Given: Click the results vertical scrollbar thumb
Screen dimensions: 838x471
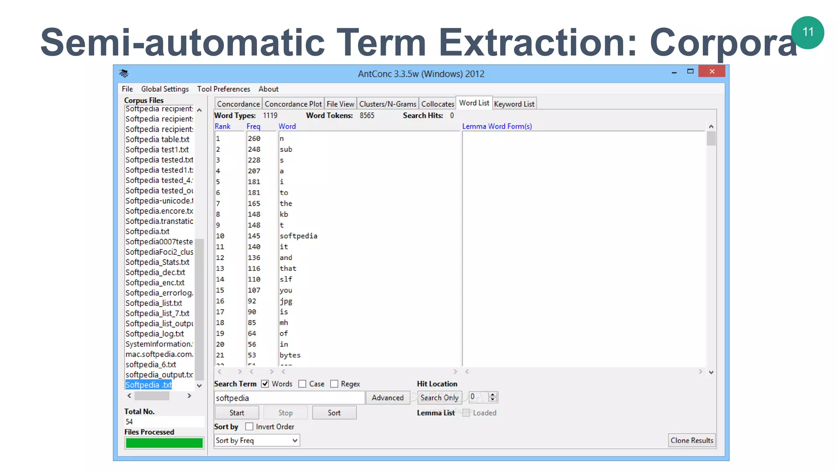Looking at the screenshot, I should (x=711, y=138).
